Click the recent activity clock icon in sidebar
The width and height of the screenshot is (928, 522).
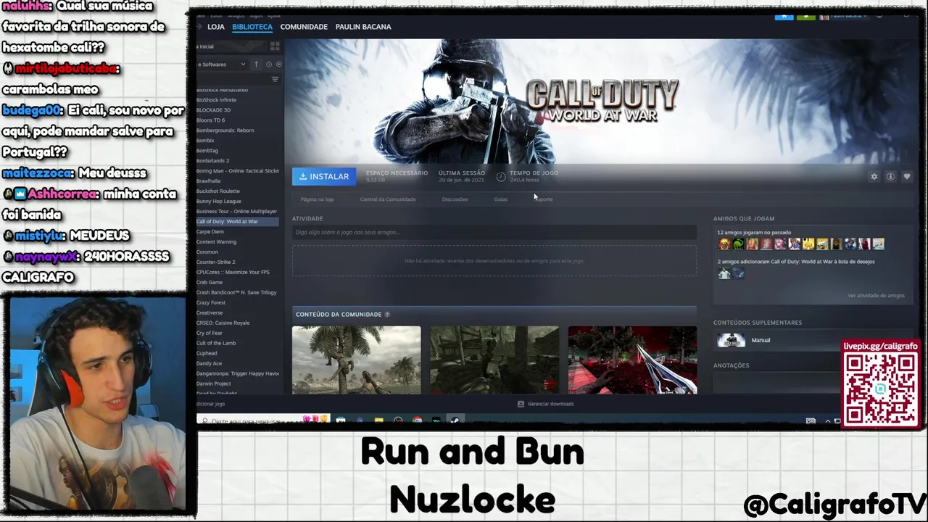coord(268,65)
